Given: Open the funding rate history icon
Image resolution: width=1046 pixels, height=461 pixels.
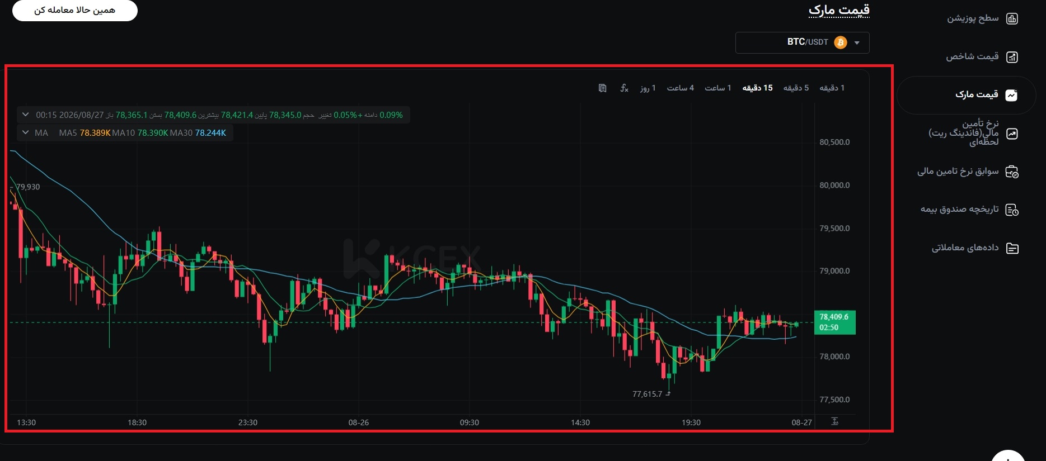Looking at the screenshot, I should [1012, 172].
